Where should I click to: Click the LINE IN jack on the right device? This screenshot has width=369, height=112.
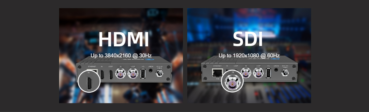pos(276,70)
